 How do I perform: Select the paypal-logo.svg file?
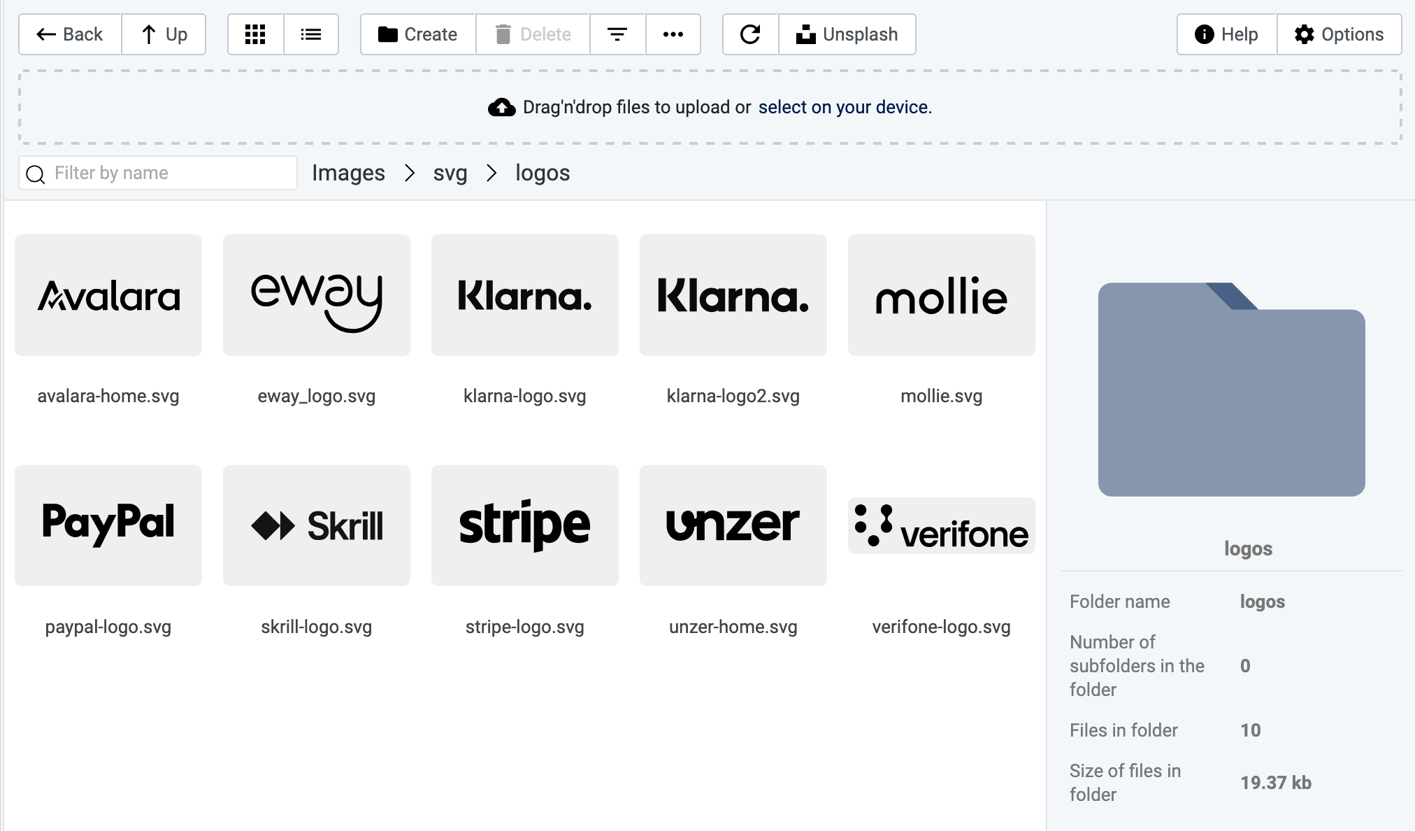[x=108, y=525]
